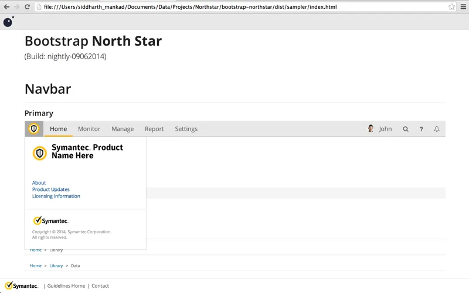469x293 pixels.
Task: Click the Build nightly-09062014 text
Action: pyautogui.click(x=65, y=56)
